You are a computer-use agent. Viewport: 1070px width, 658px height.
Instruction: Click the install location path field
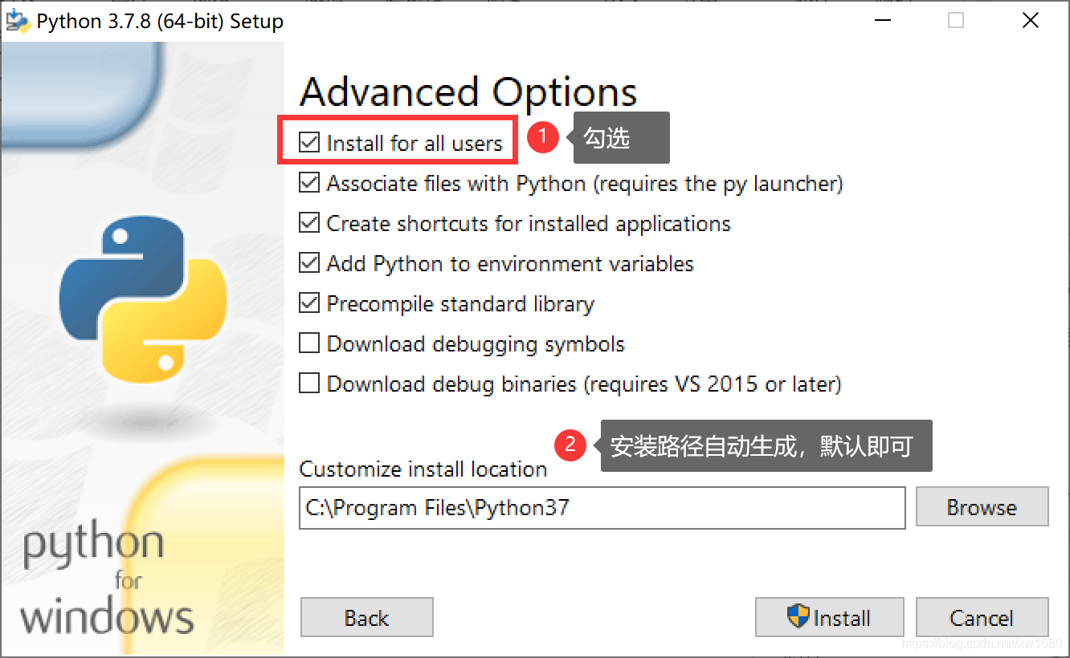coord(602,507)
